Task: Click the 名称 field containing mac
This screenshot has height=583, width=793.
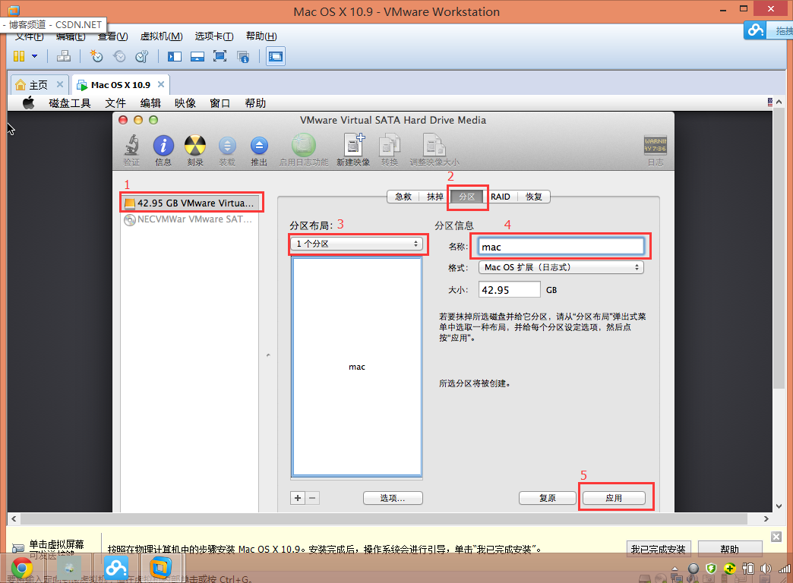Action: [x=561, y=247]
